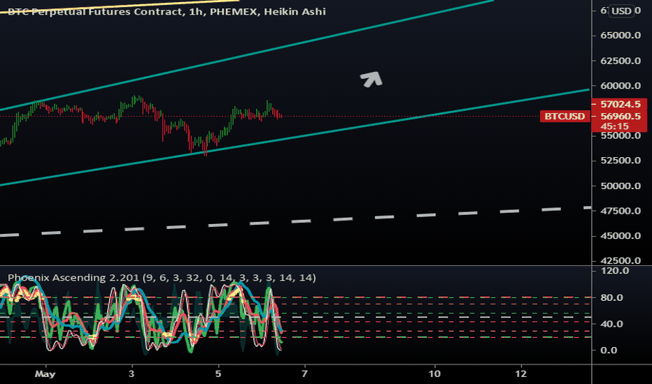
Task: Click the 10 date label on time axis
Action: click(434, 374)
